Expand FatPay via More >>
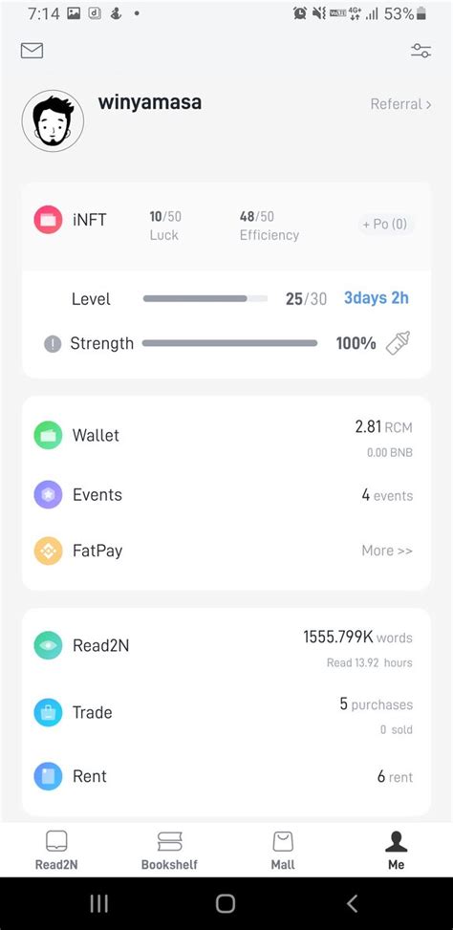This screenshot has width=453, height=930. tap(387, 551)
